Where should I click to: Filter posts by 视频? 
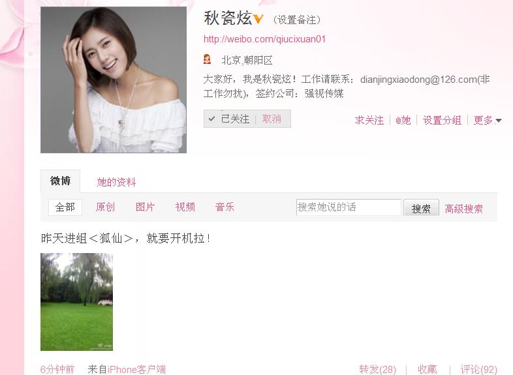click(x=185, y=207)
